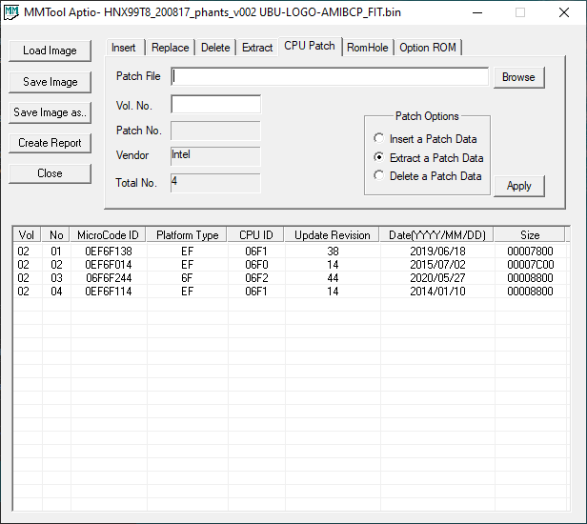Click the Vendor field showing Intel
This screenshot has width=587, height=524.
coord(215,156)
